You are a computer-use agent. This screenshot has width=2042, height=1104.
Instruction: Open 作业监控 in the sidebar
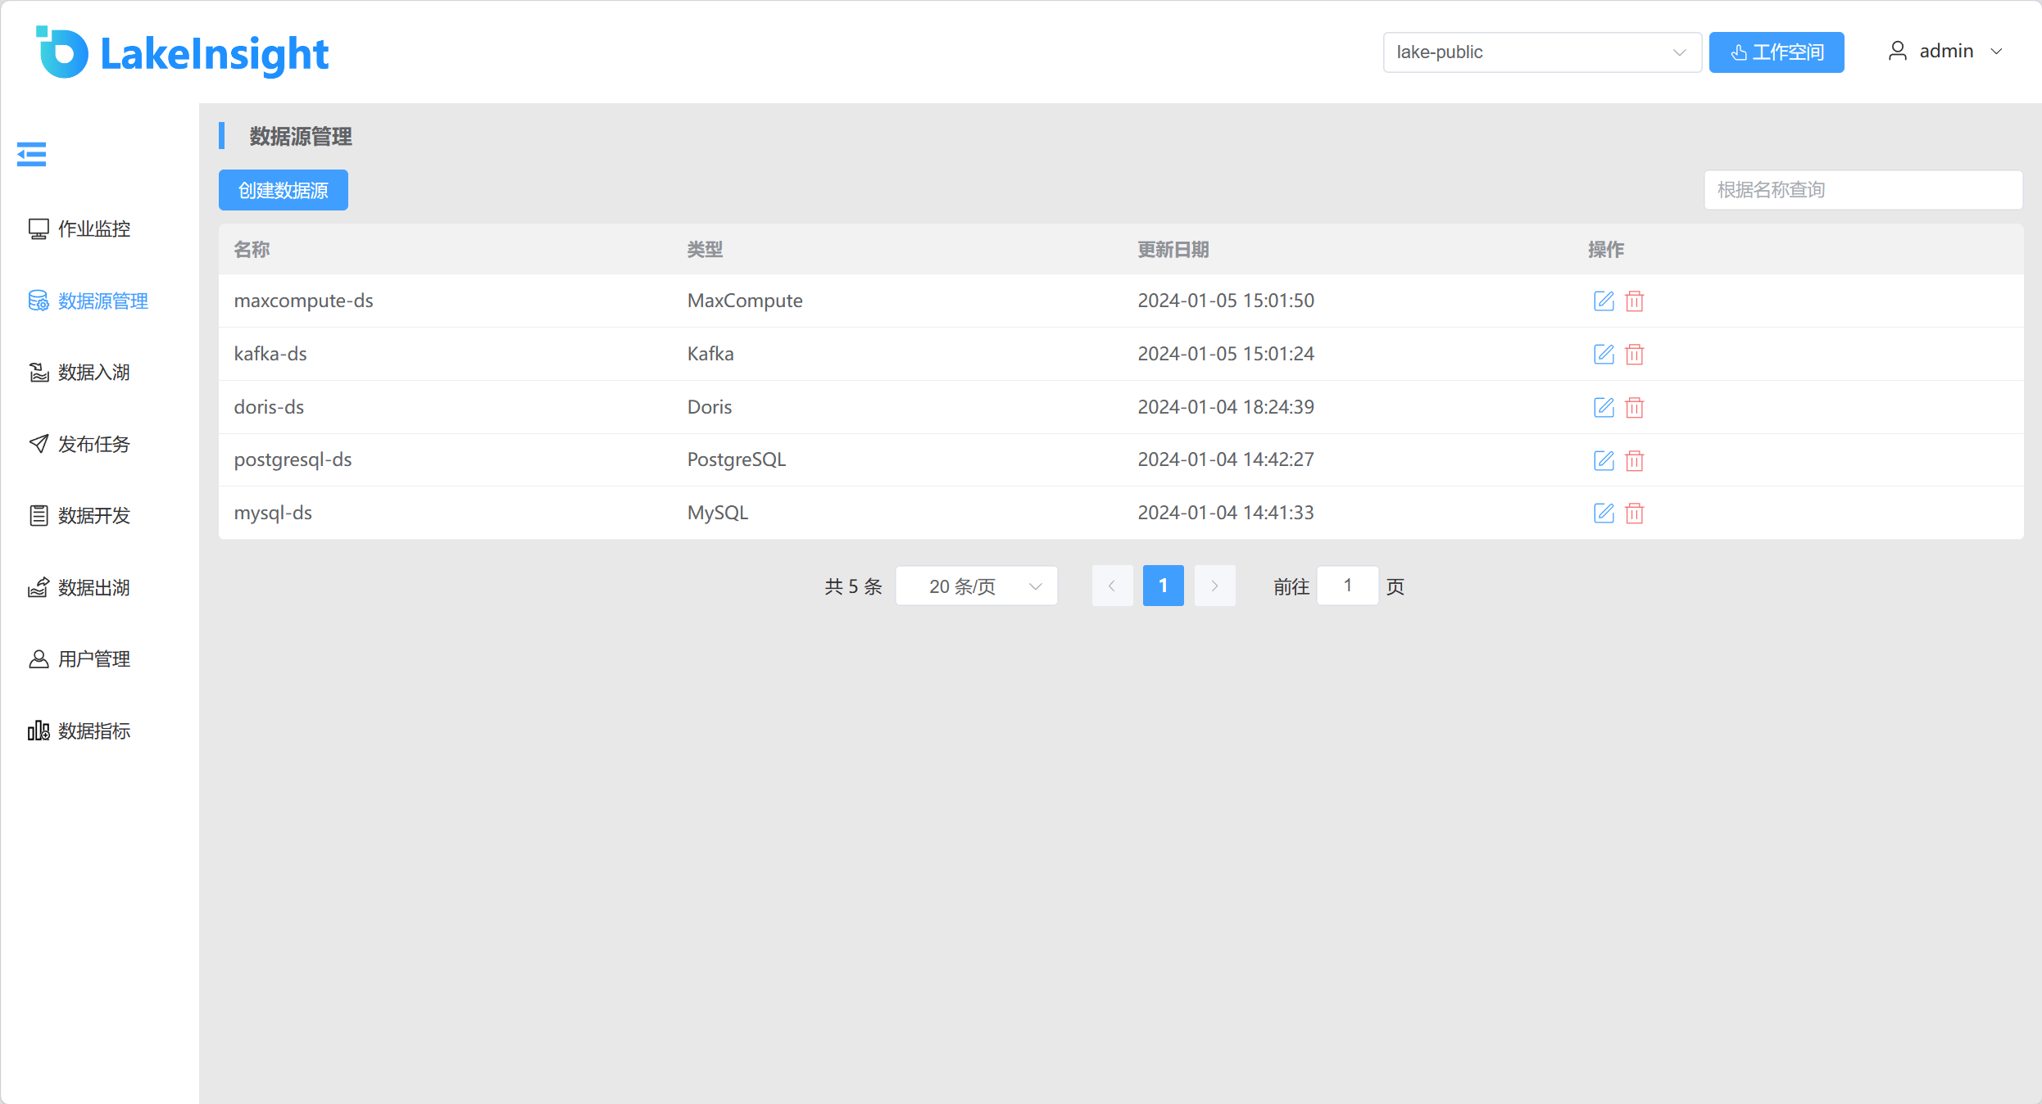point(93,229)
